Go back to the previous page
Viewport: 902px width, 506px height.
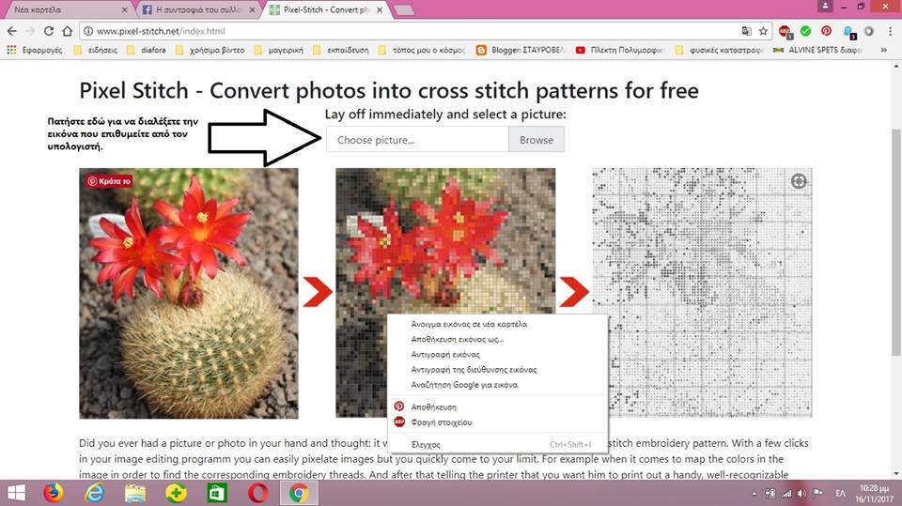coord(11,31)
